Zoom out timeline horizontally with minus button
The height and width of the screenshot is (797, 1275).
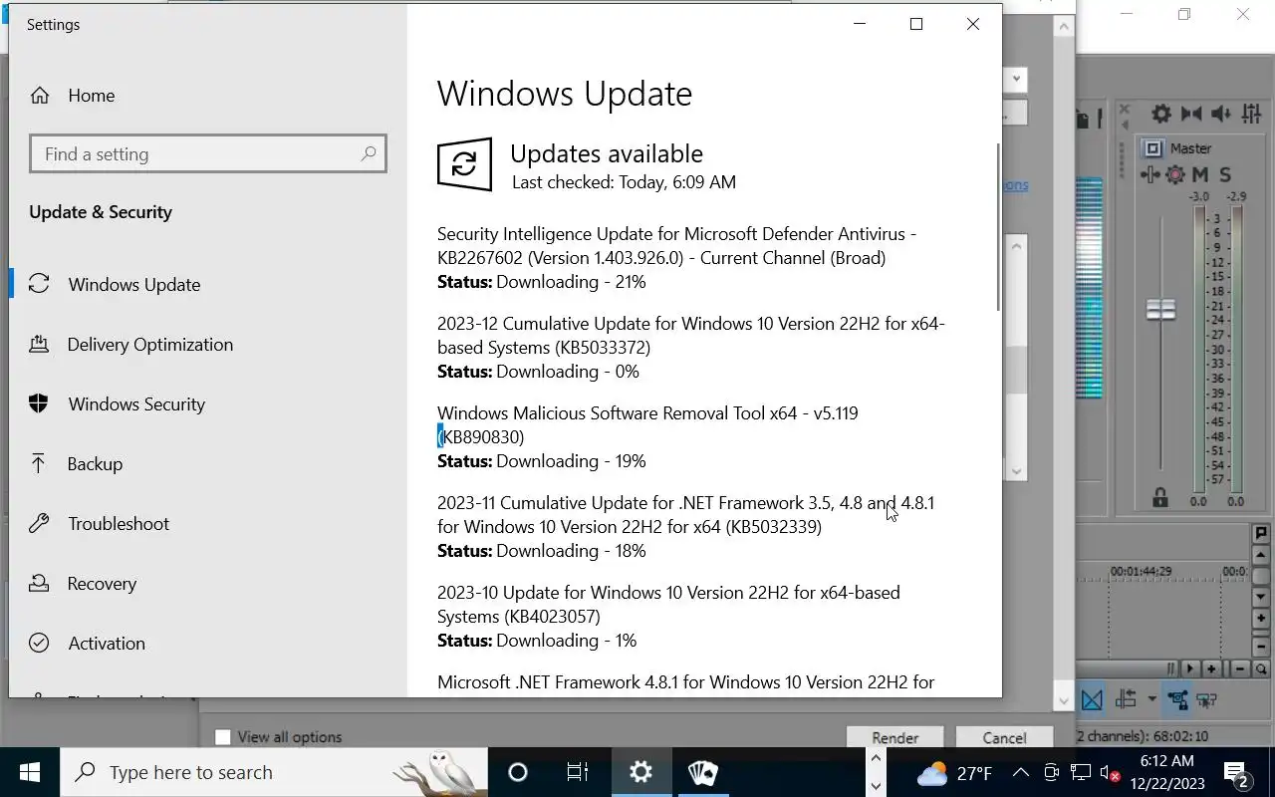coord(1240,669)
